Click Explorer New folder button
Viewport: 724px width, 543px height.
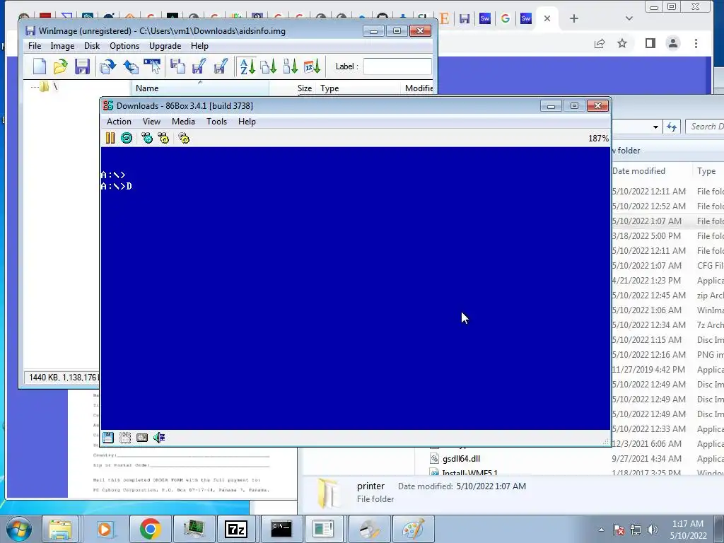[x=626, y=151]
